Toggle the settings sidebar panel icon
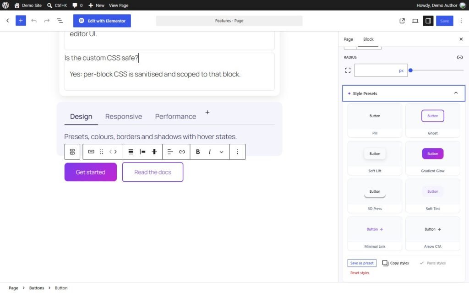Image resolution: width=469 pixels, height=293 pixels. coord(428,21)
